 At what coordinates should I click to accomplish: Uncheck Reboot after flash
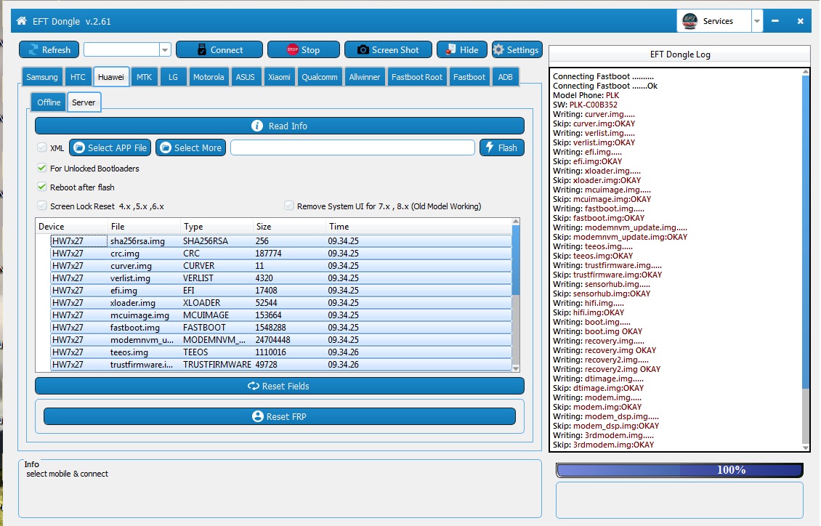point(42,187)
